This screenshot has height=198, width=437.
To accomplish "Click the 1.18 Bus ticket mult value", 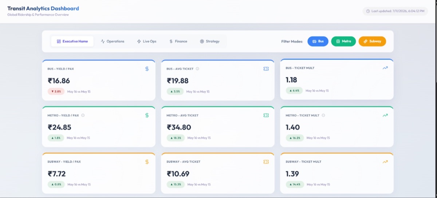I will pyautogui.click(x=291, y=80).
